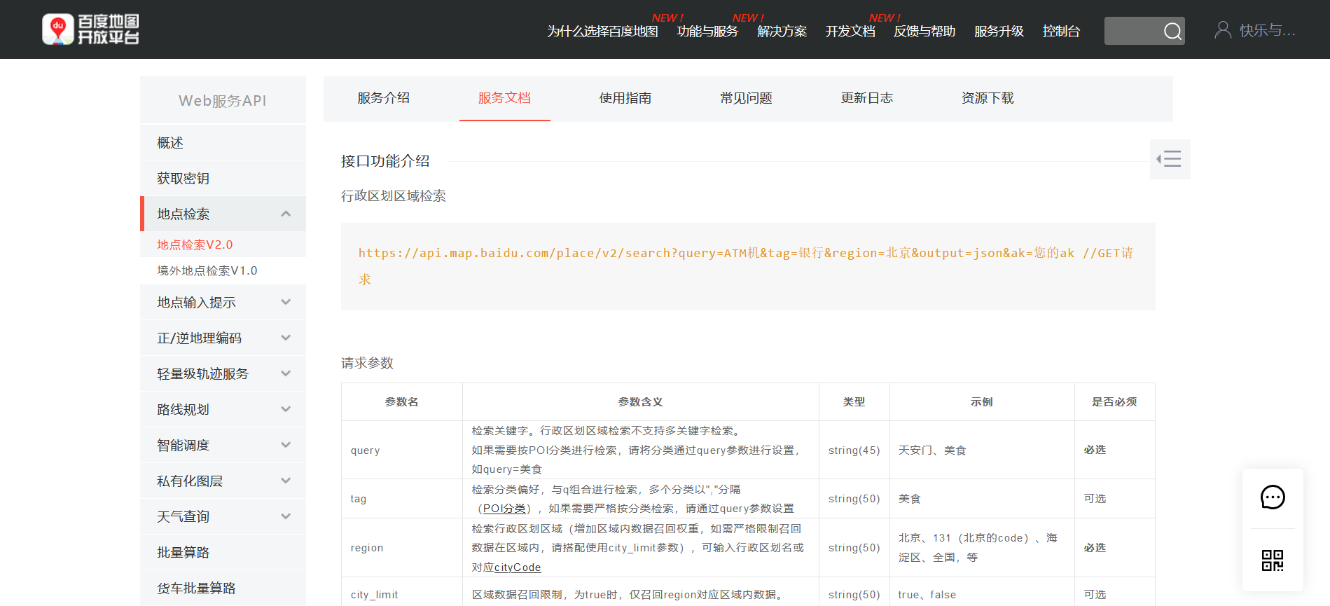Select 路线规划 sidebar item
This screenshot has width=1330, height=606.
(x=223, y=409)
